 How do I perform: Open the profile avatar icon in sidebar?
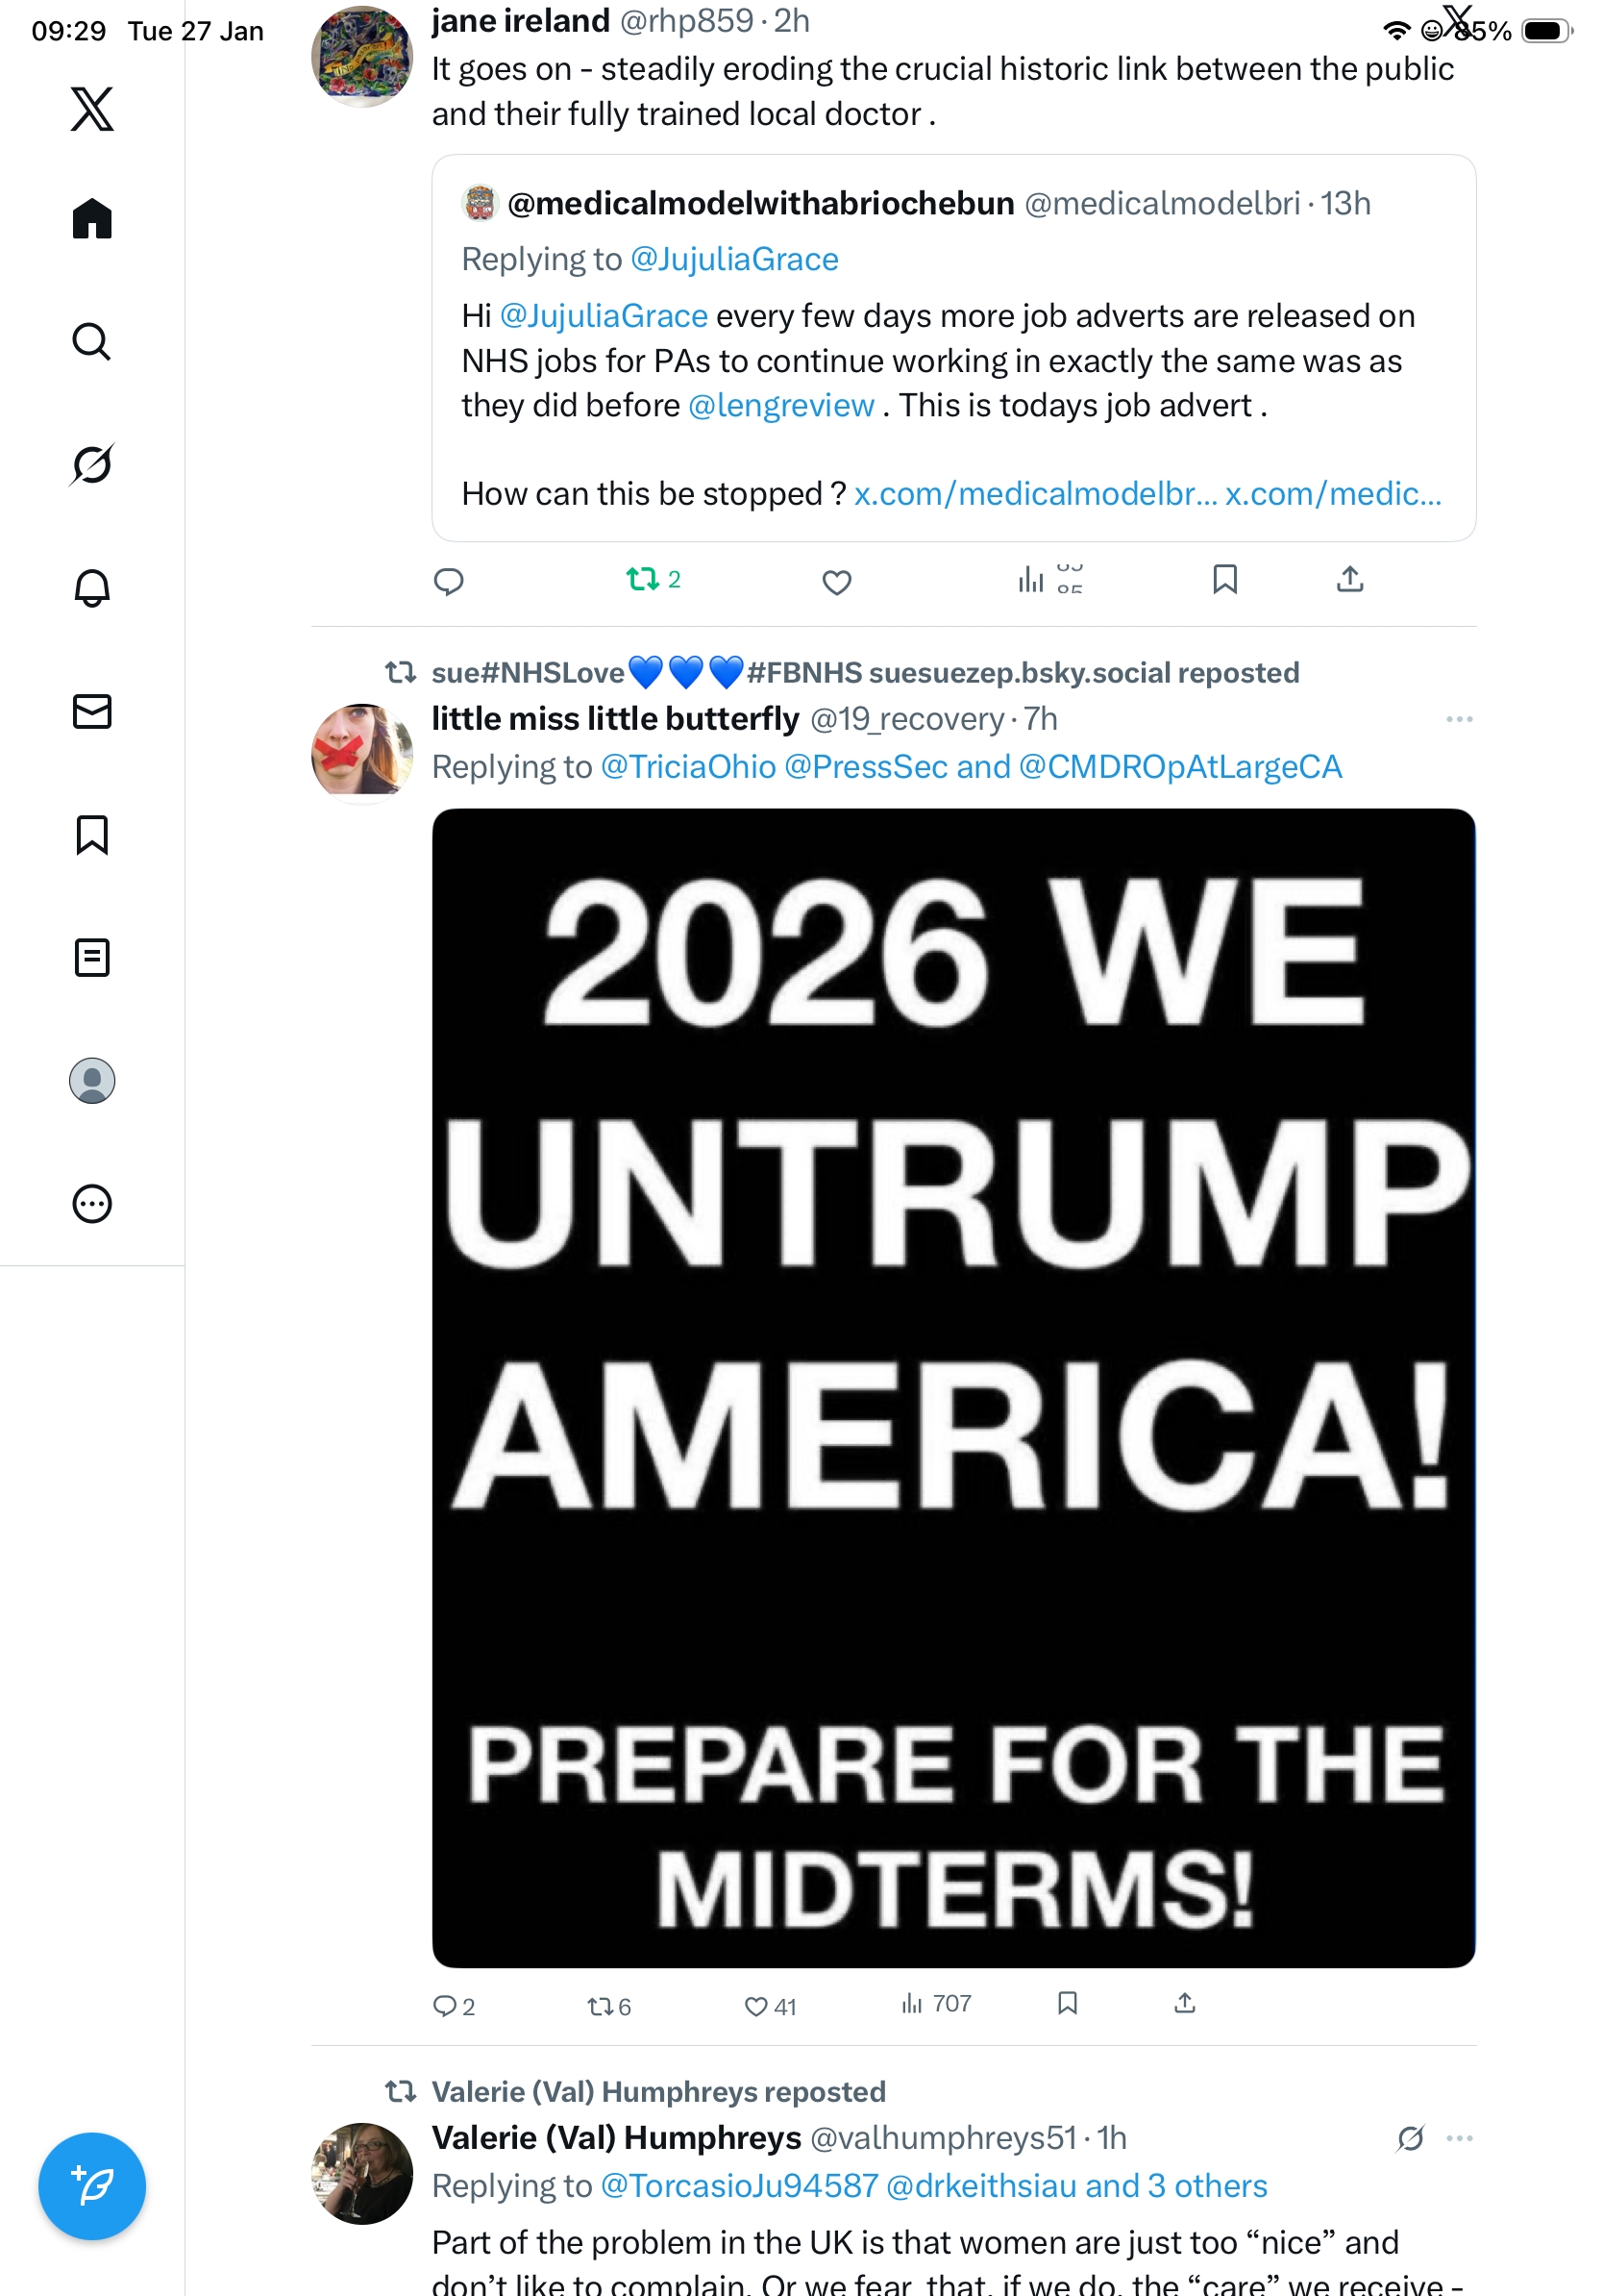[x=92, y=1080]
